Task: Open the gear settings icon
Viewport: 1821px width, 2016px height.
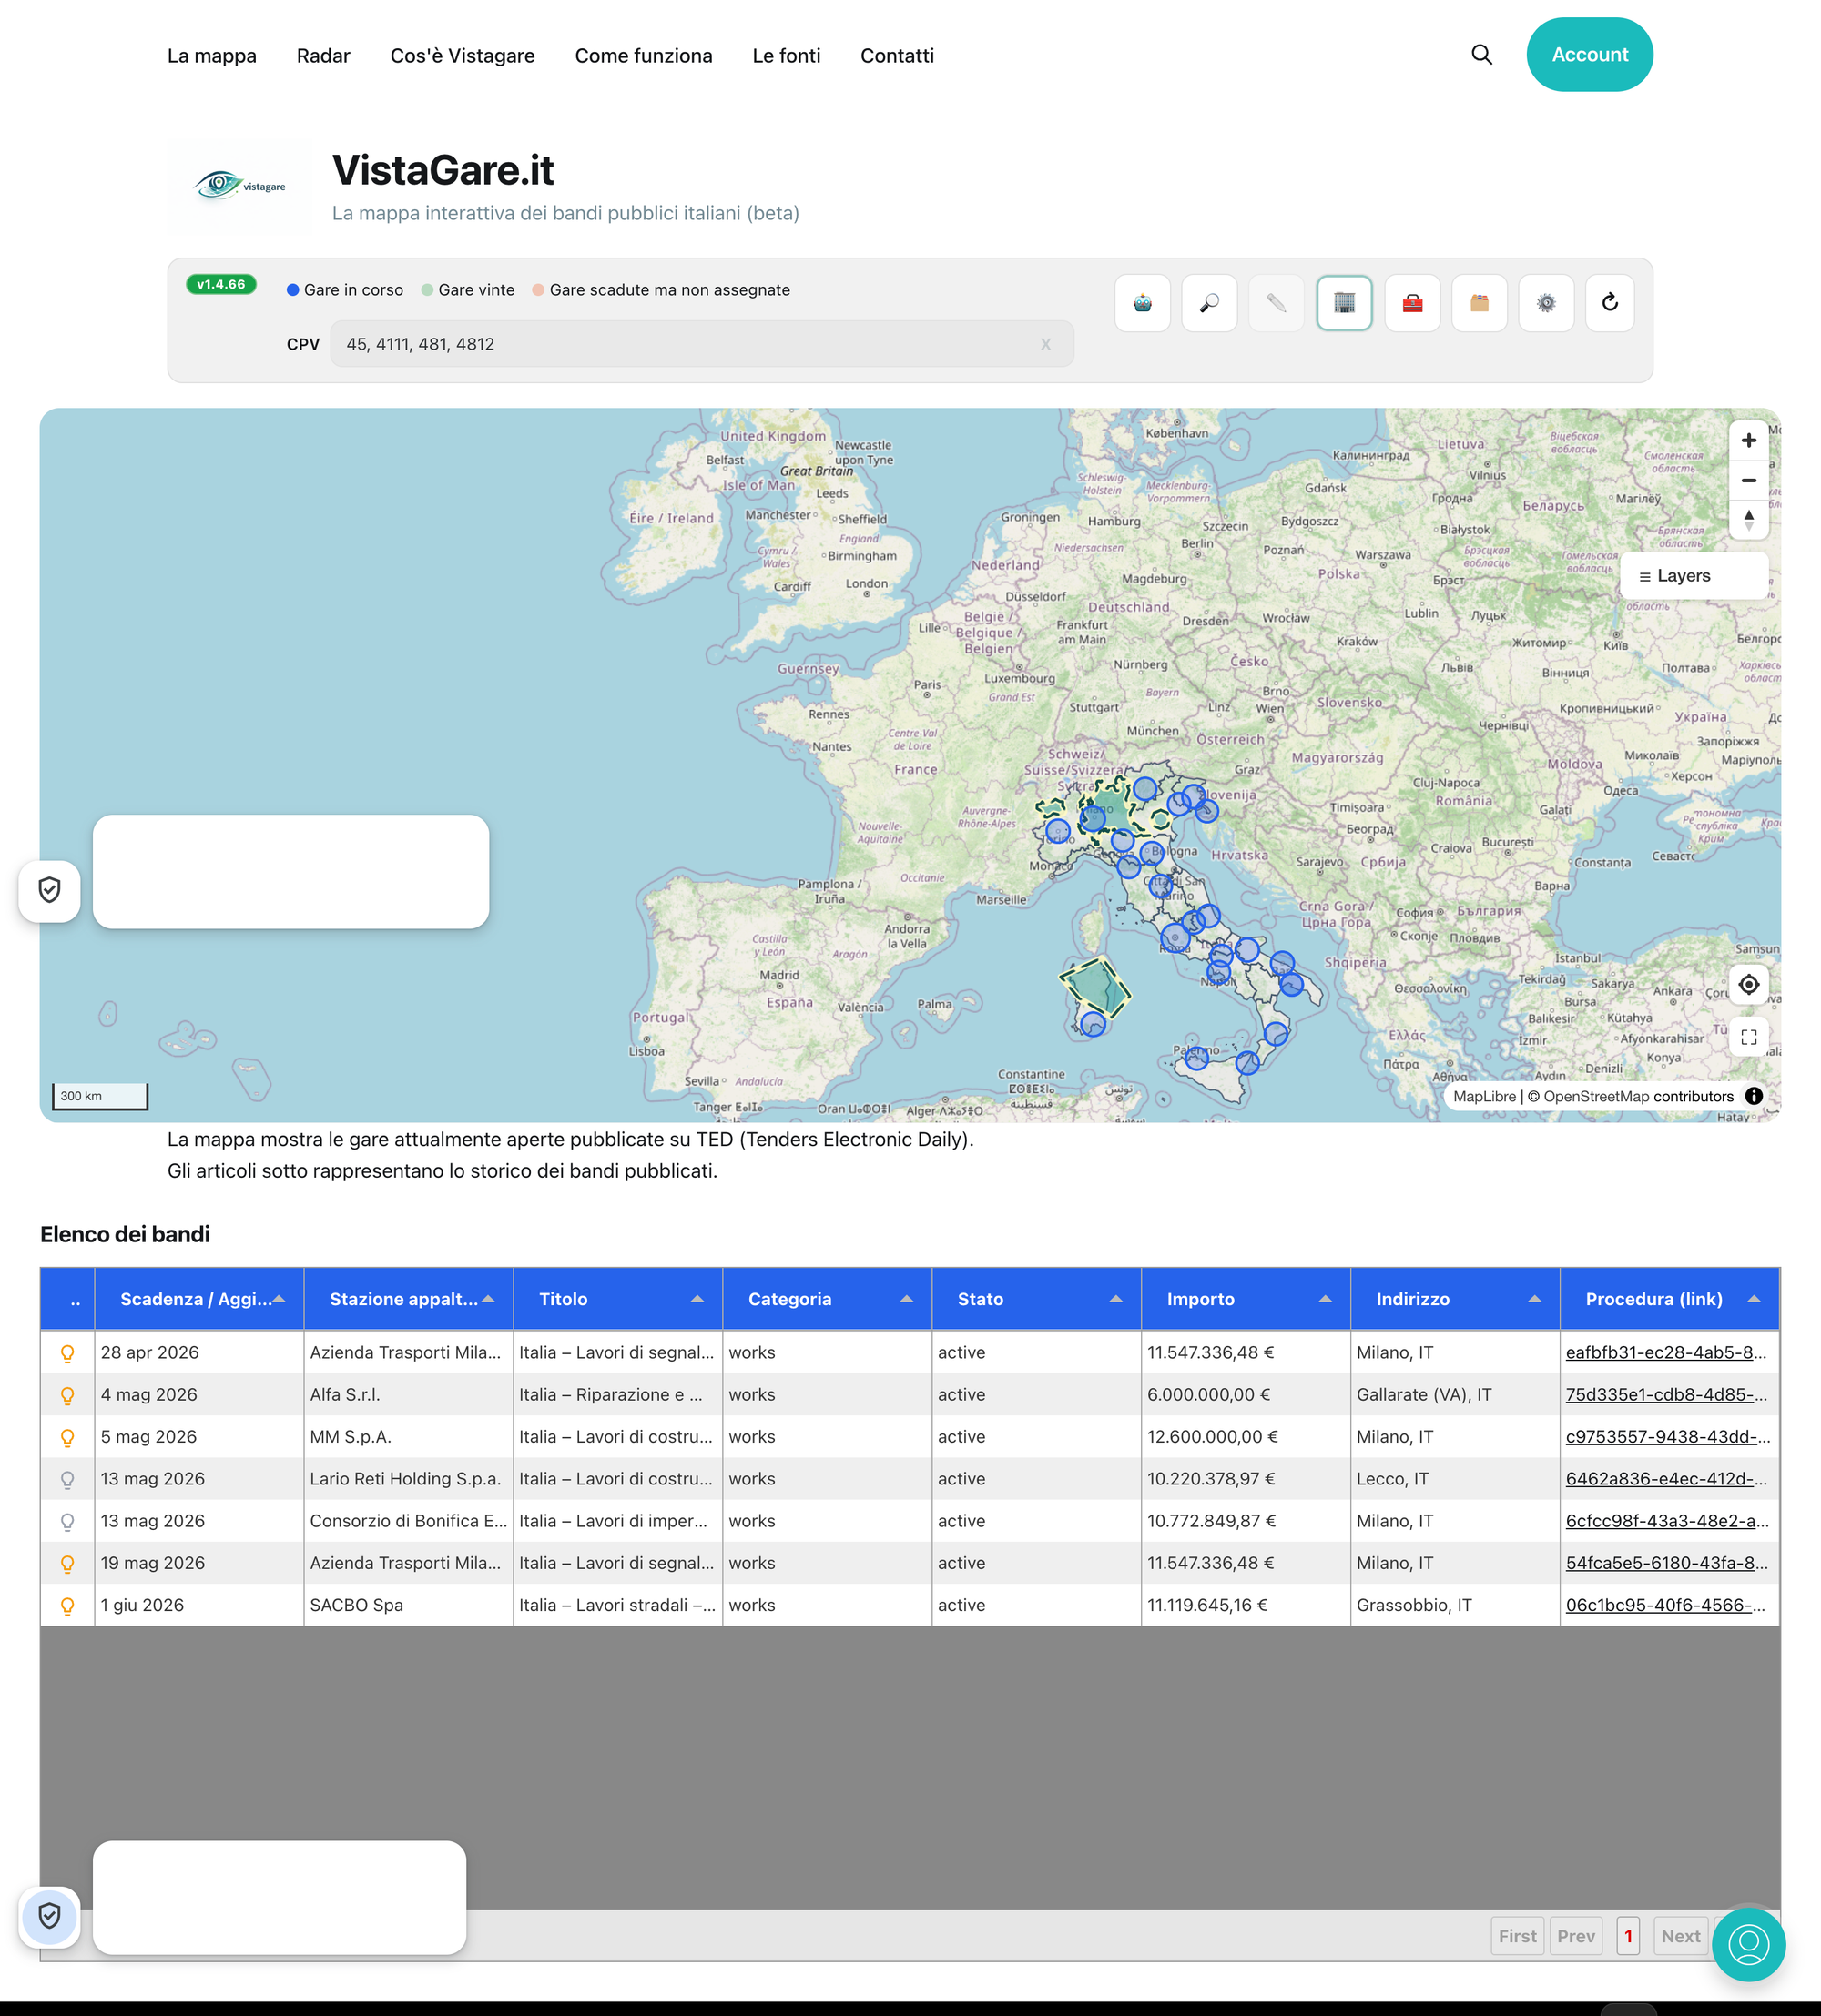Action: click(1546, 303)
